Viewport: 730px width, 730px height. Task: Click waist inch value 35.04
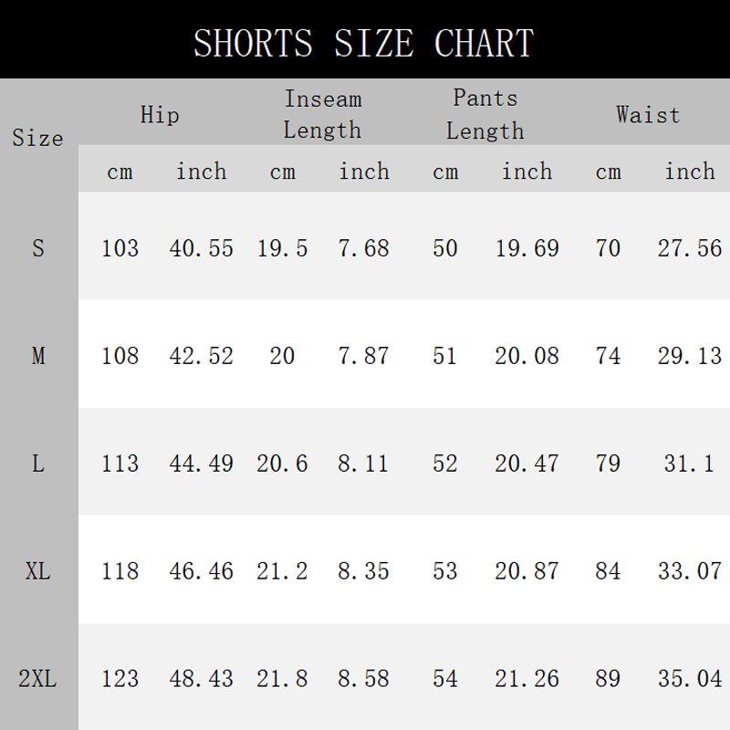tap(690, 679)
